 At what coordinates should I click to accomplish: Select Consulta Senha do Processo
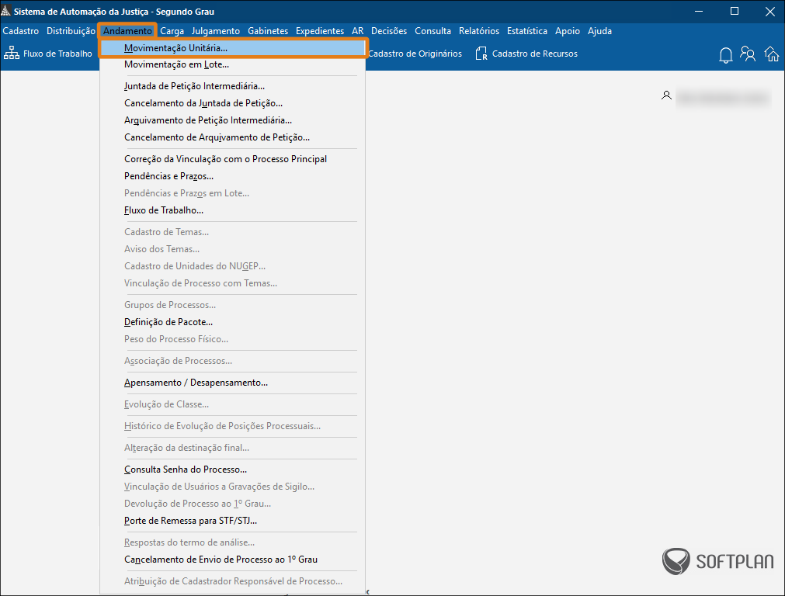click(x=186, y=470)
